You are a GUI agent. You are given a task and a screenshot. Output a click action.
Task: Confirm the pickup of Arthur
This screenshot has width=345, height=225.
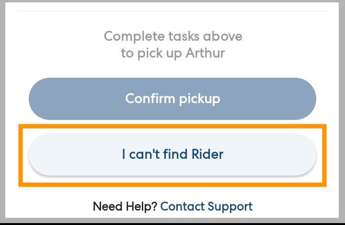(x=172, y=99)
